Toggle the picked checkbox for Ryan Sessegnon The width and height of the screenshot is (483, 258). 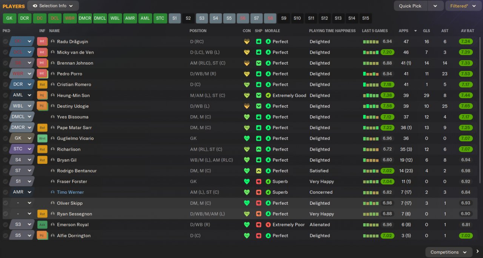tap(5, 214)
